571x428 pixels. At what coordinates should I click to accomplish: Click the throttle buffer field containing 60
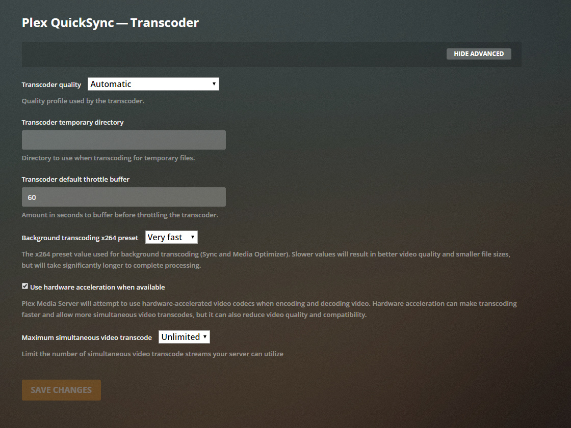click(124, 197)
